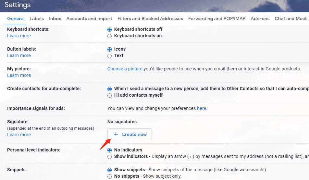Click the plus icon in Create new

116,134
